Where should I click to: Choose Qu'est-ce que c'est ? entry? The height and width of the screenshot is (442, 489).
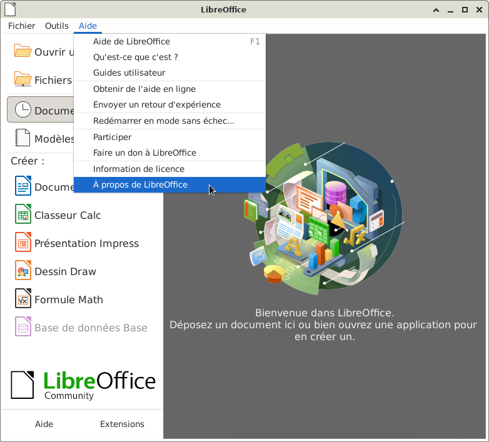(169, 57)
